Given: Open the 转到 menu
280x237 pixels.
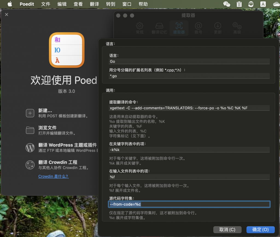Looking at the screenshot, I should [x=111, y=4].
